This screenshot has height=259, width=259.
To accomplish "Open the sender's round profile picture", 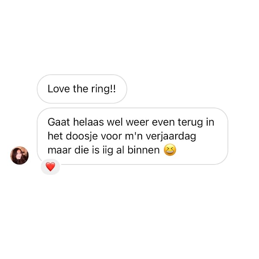I will (19, 155).
